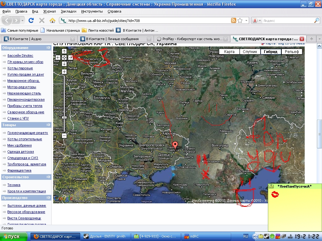Open the Журнал menu

49,11
